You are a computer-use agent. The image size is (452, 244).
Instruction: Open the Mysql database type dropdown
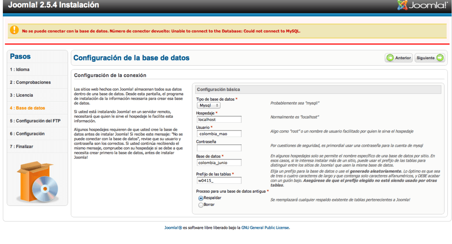click(209, 105)
